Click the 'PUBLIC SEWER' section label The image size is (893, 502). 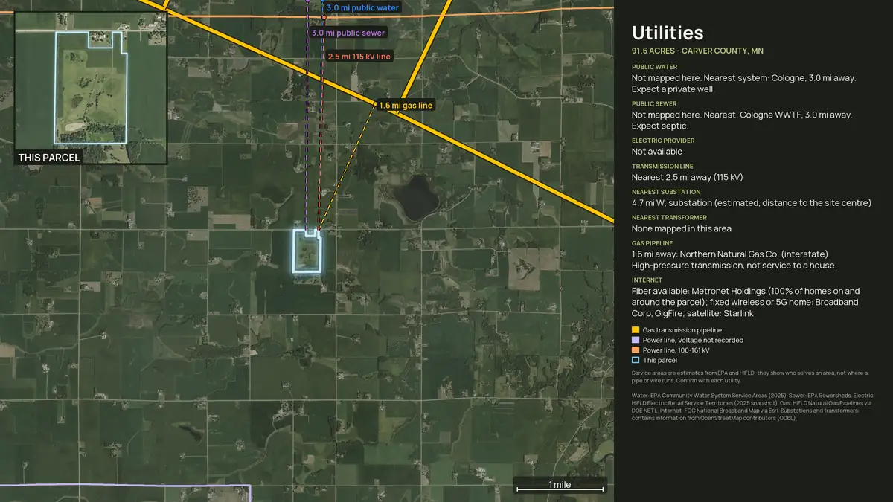point(654,104)
